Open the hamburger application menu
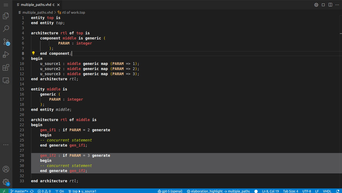 [6, 5]
